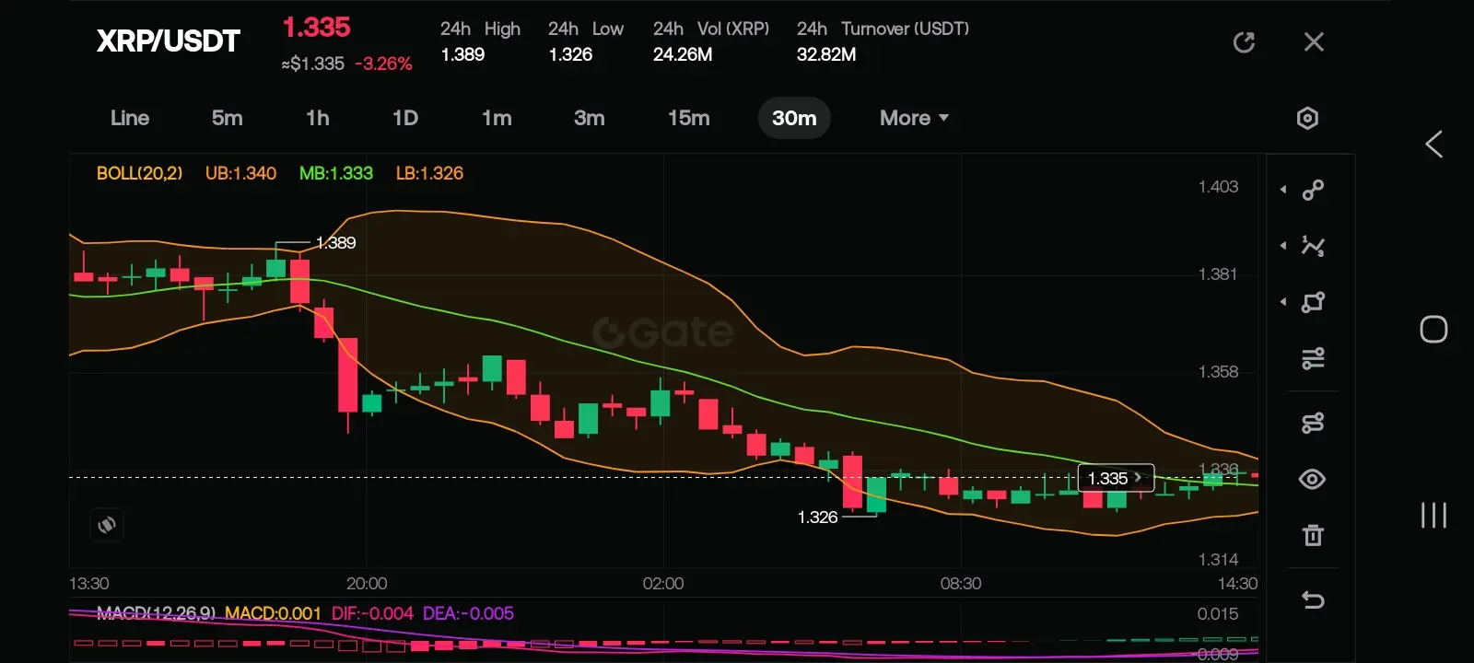Delete drawings with the trash icon
Image resolution: width=1474 pixels, height=663 pixels.
(x=1313, y=535)
